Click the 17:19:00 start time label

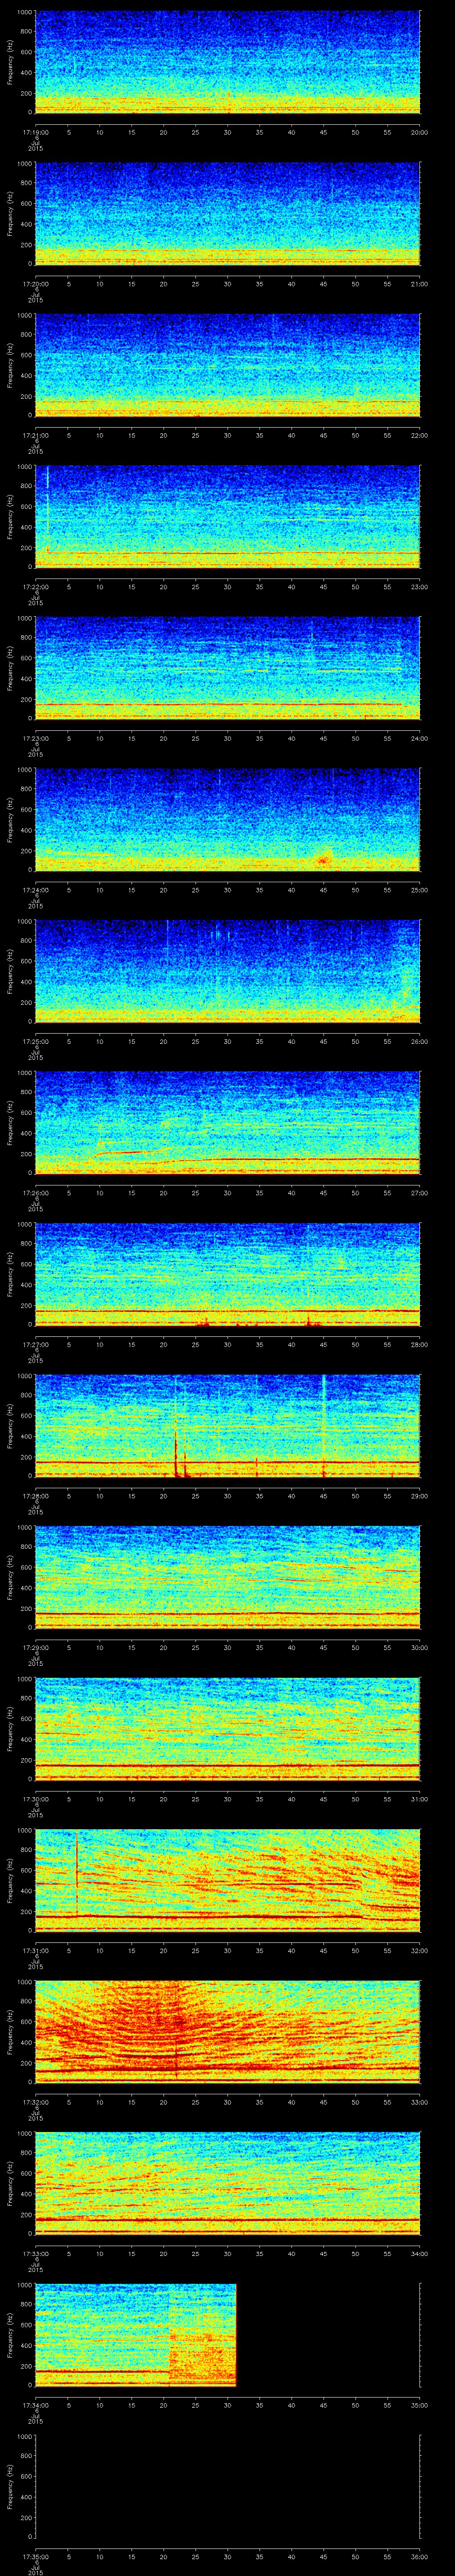(x=35, y=132)
